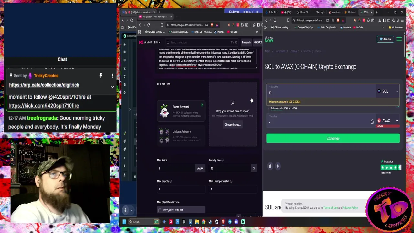Click search magnifier in Magic Eden header

point(168,42)
